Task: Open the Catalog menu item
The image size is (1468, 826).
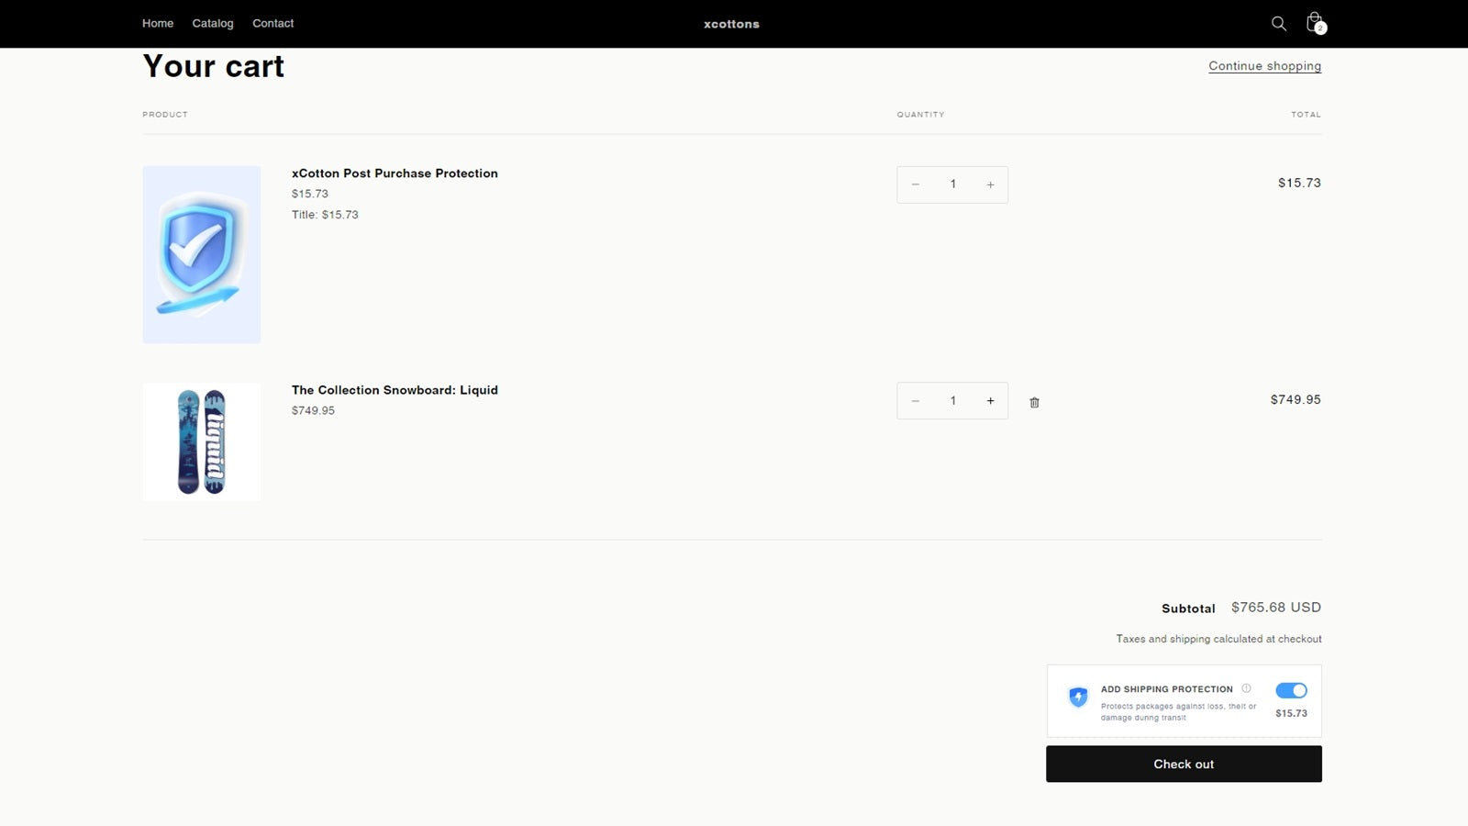Action: tap(213, 24)
